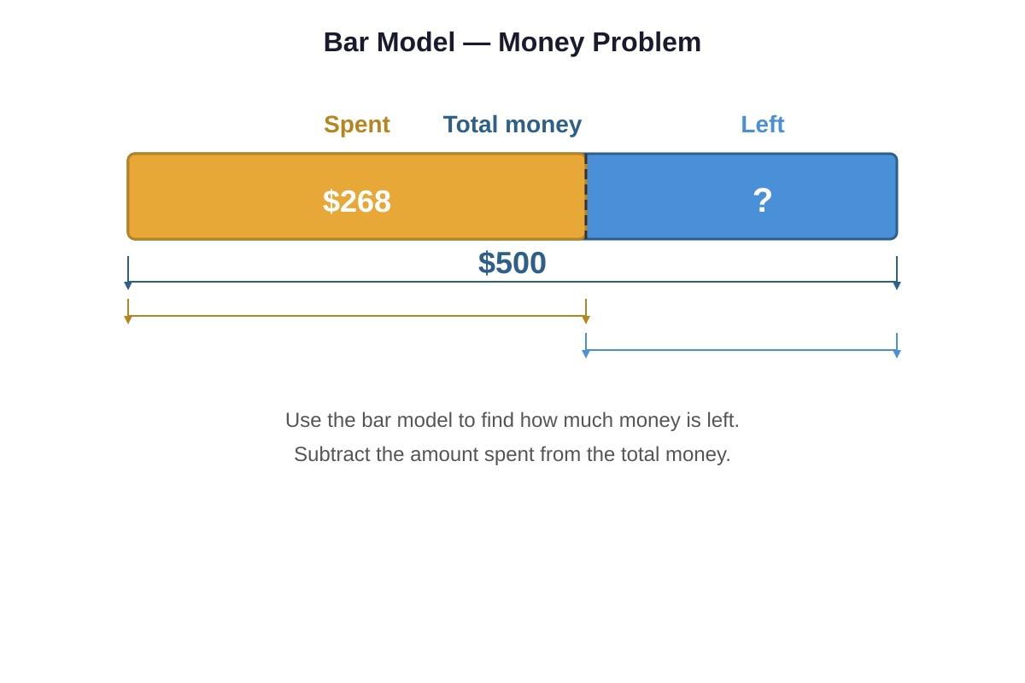Click the right arrowhead of light blue bracket
The image size is (1025, 683).
point(897,354)
